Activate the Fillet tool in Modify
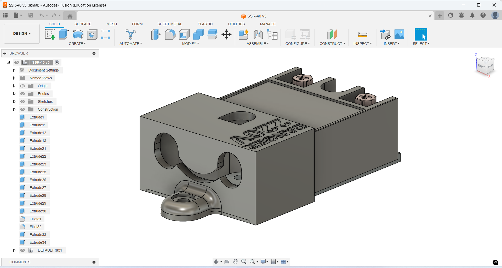The image size is (502, 268). coord(170,34)
